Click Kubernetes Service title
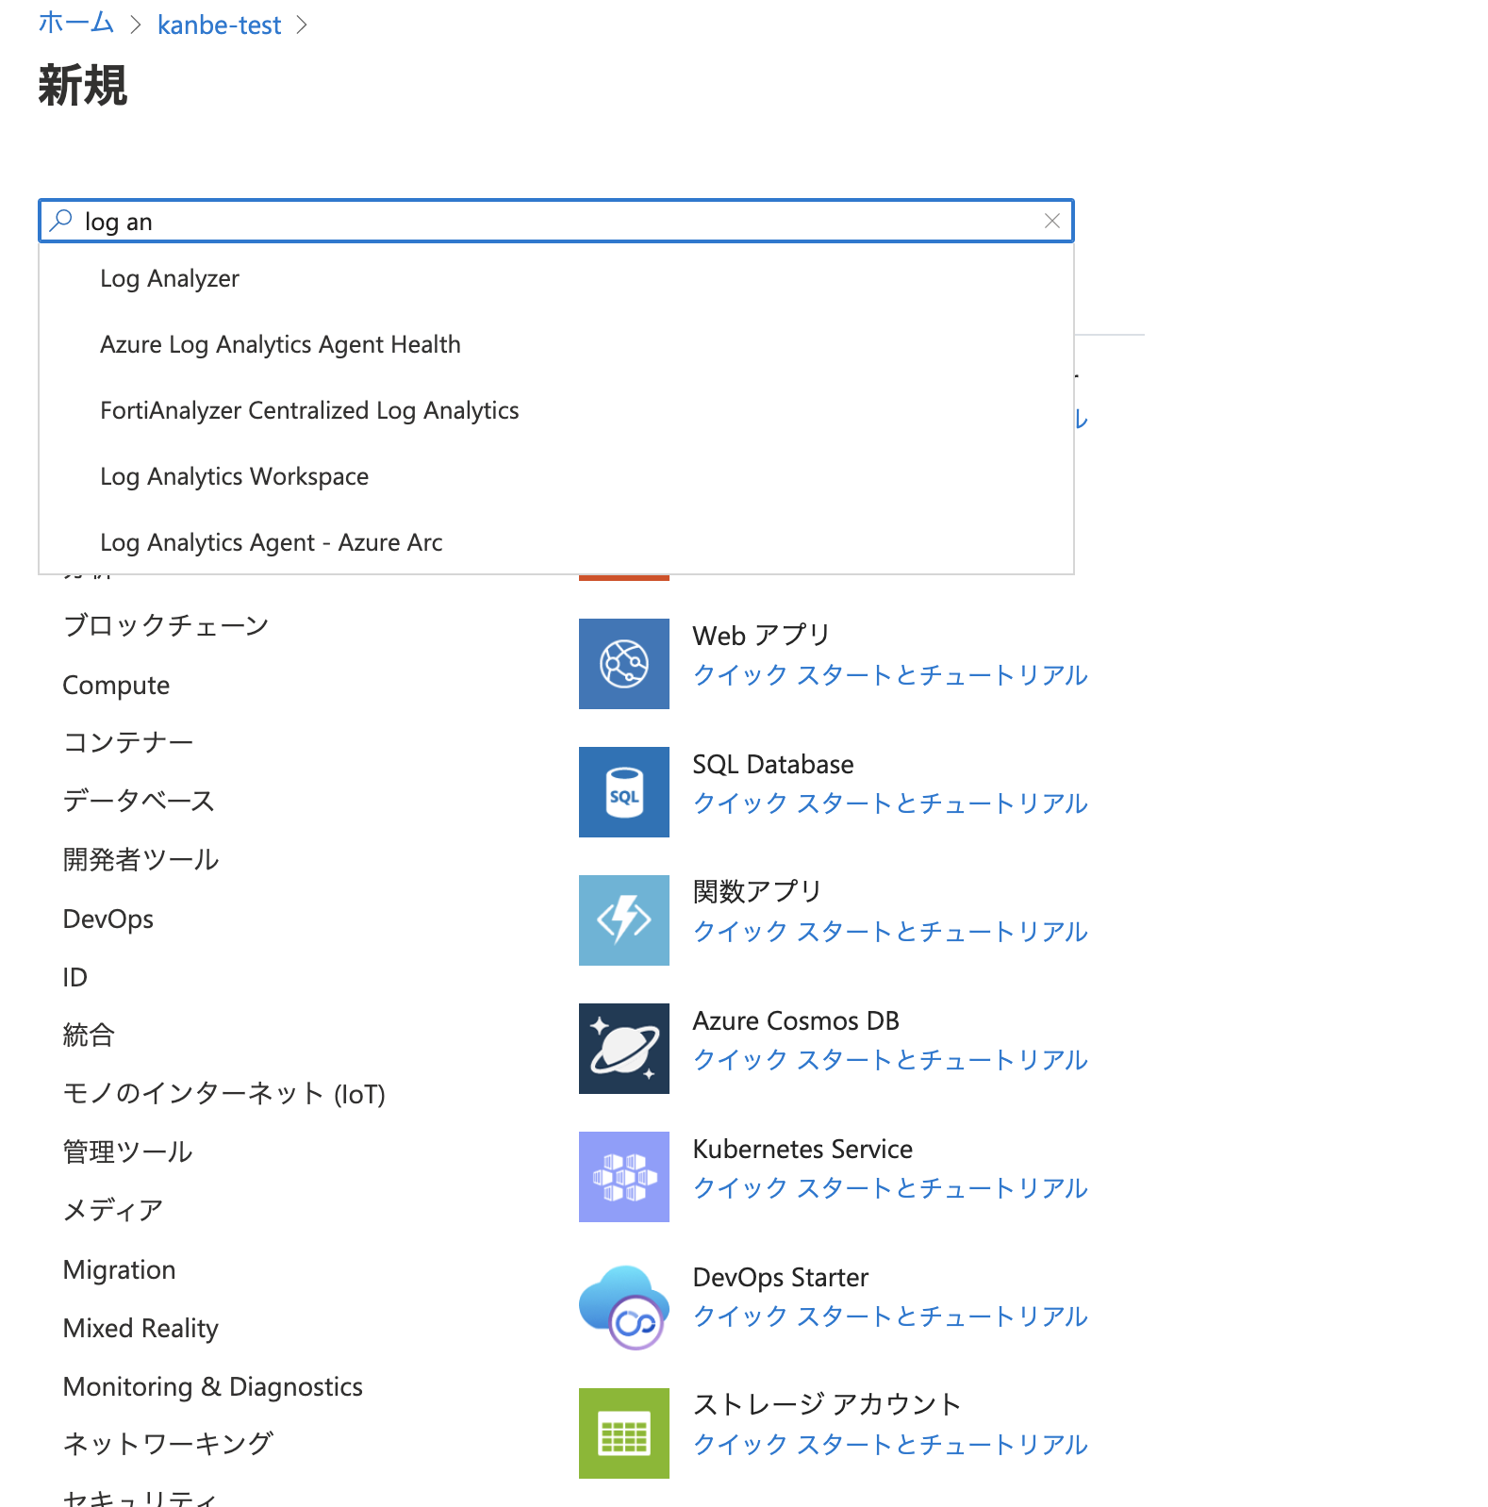1488x1507 pixels. (x=802, y=1149)
